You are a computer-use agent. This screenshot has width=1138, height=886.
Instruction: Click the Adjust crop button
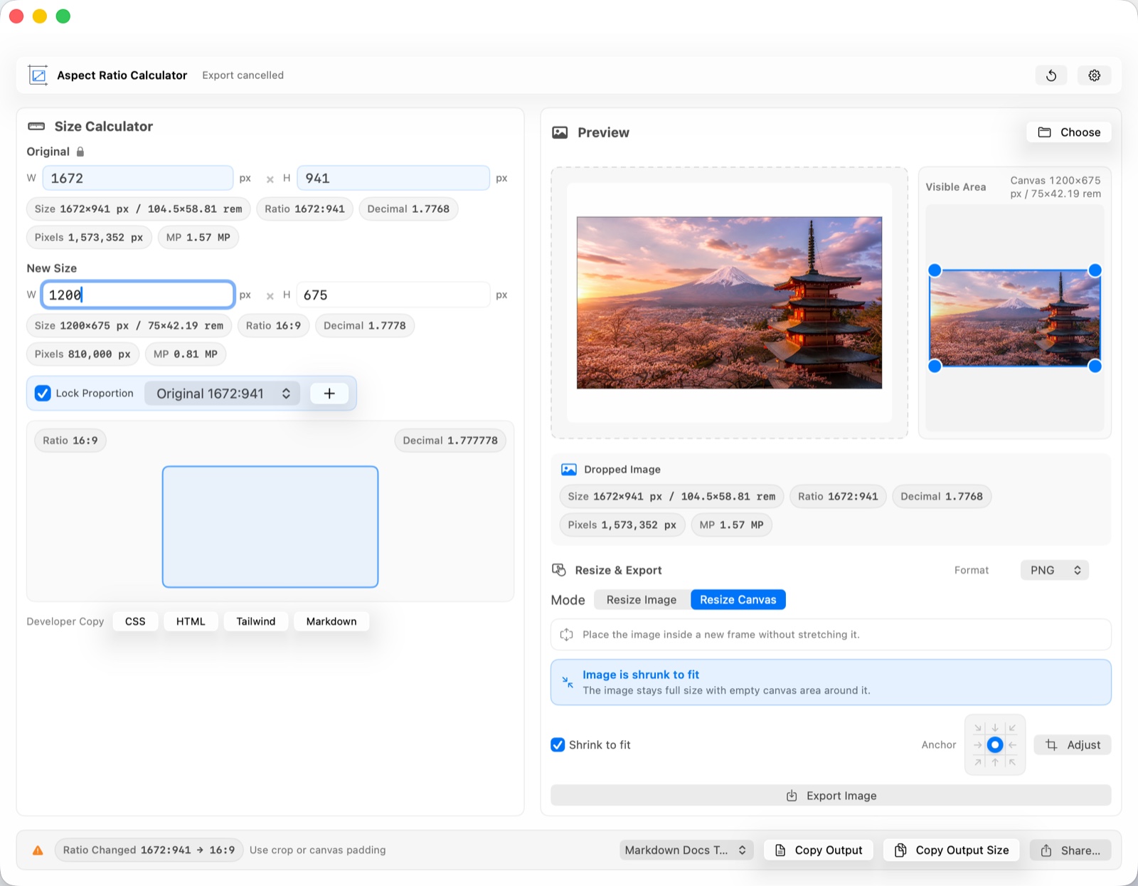point(1073,745)
